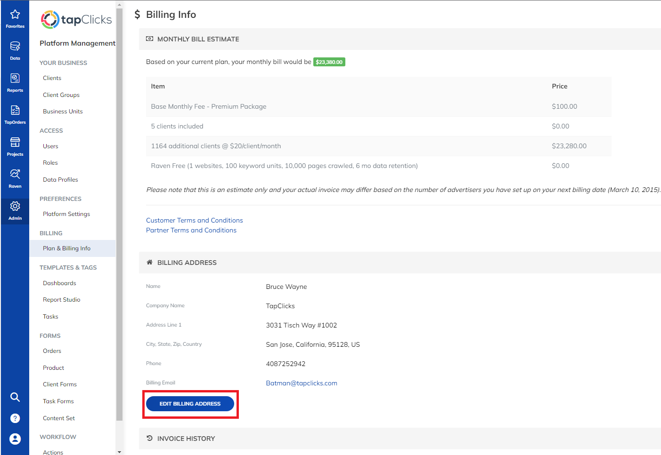Open the Projects icon in sidebar
Viewport: 661px width, 455px height.
[x=15, y=142]
